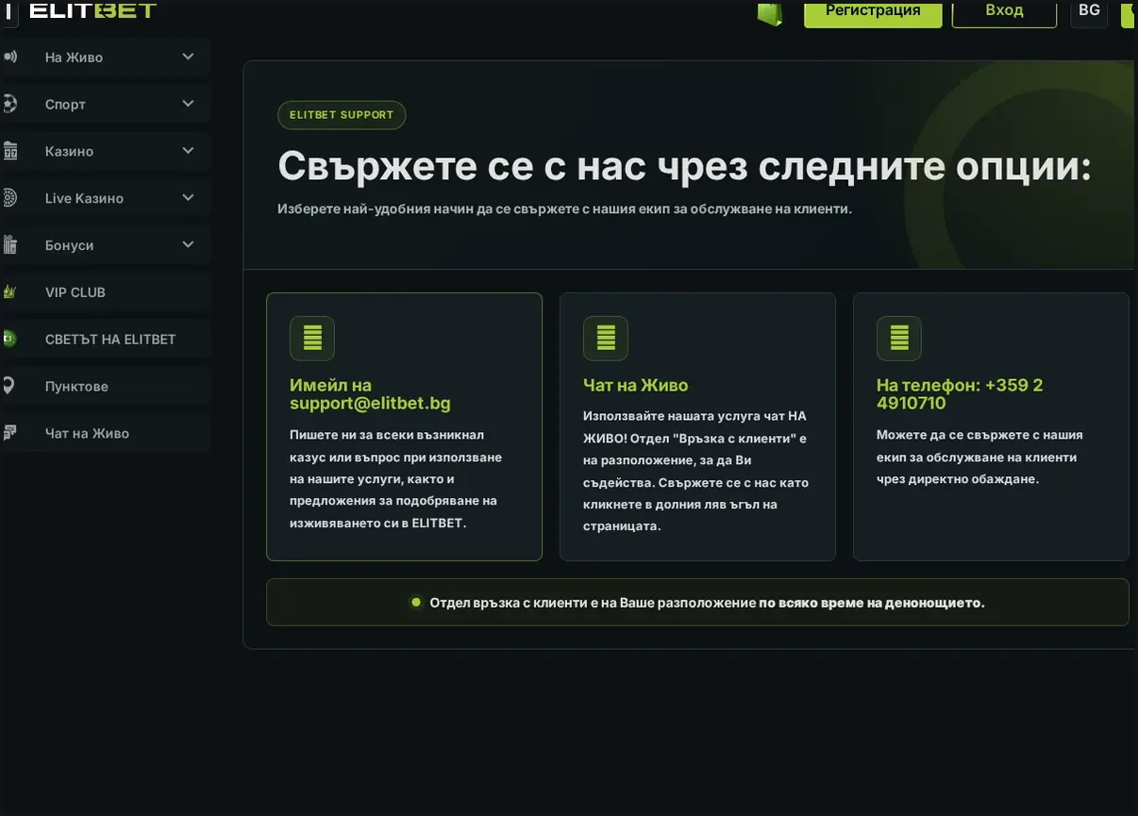Click the Live Казино roulette icon
Viewport: 1138px width, 816px height.
pyautogui.click(x=9, y=198)
